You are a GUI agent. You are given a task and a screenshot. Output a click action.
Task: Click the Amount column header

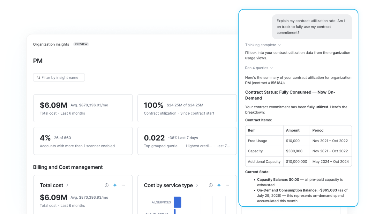(x=297, y=130)
